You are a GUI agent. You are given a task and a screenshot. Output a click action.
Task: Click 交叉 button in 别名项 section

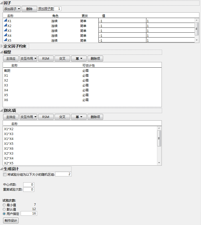[x=62, y=117]
